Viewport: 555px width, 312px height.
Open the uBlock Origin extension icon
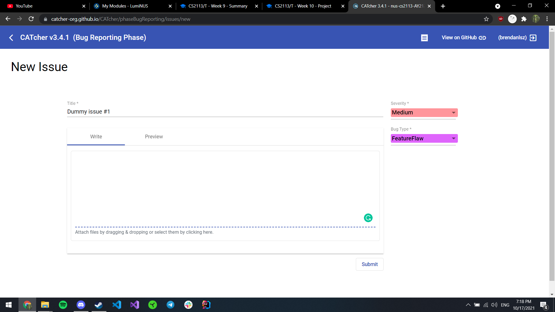(x=501, y=19)
